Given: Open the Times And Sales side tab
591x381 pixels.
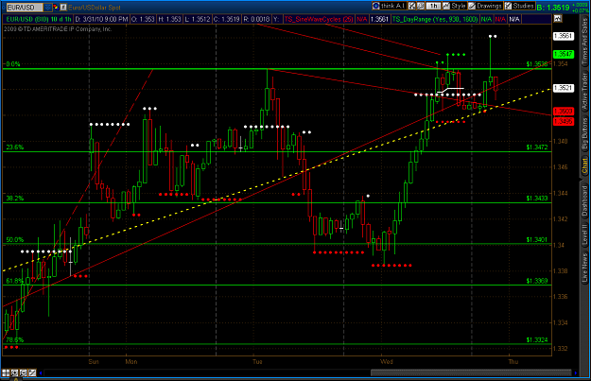Looking at the screenshot, I should point(584,41).
